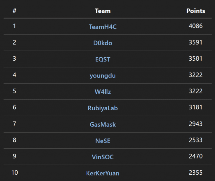
Task: Click the Team column header
Action: 102,11
